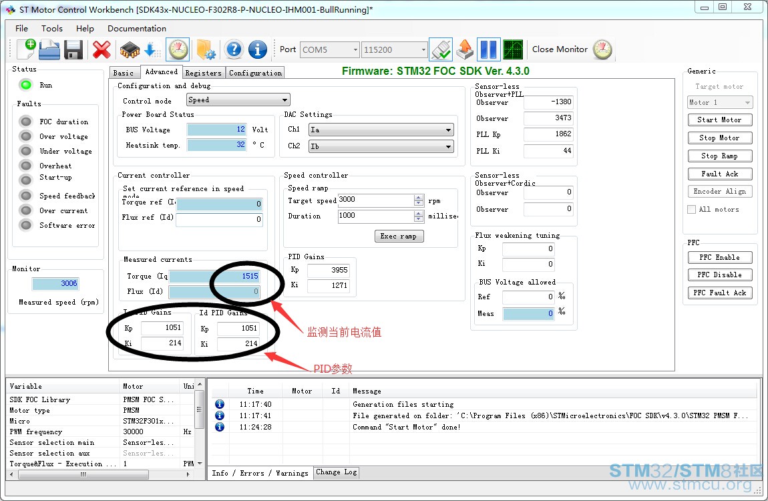768x501 pixels.
Task: Open the DAC Ch2 Ib dropdown
Action: tap(381, 146)
